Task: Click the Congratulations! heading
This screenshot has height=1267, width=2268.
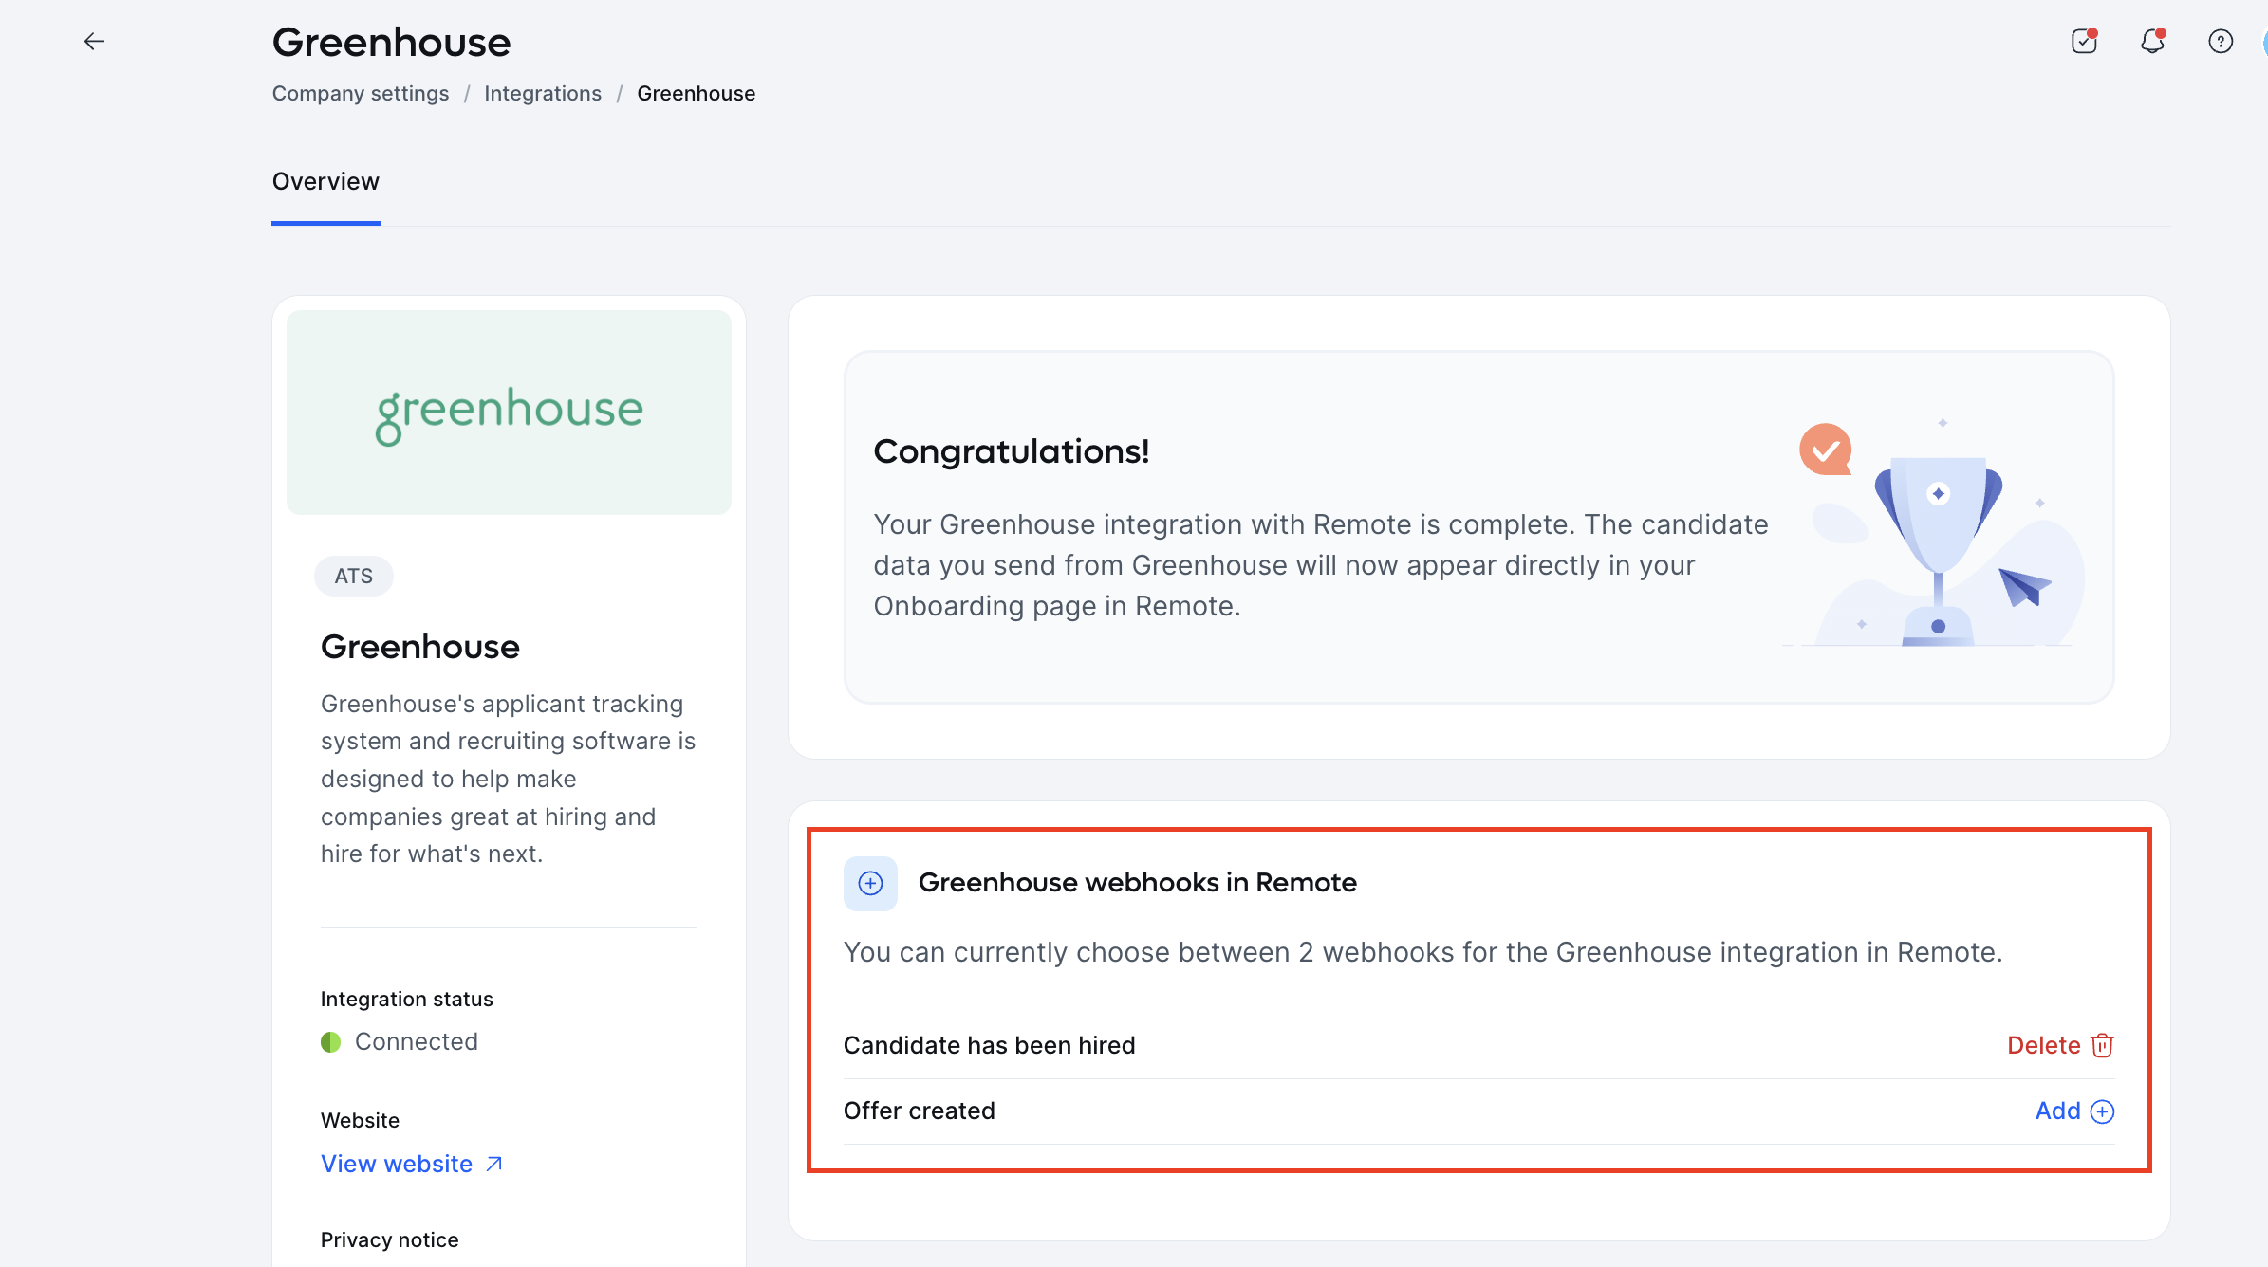Action: (1012, 451)
